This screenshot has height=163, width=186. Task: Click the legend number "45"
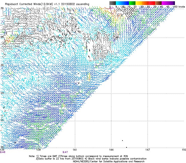pos(168,7)
